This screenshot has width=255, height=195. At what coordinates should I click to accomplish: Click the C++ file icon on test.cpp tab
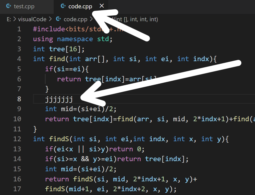9,6
